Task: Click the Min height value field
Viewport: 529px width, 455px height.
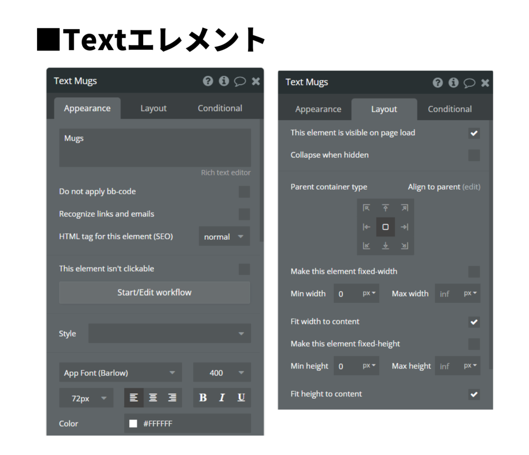Action: [347, 366]
